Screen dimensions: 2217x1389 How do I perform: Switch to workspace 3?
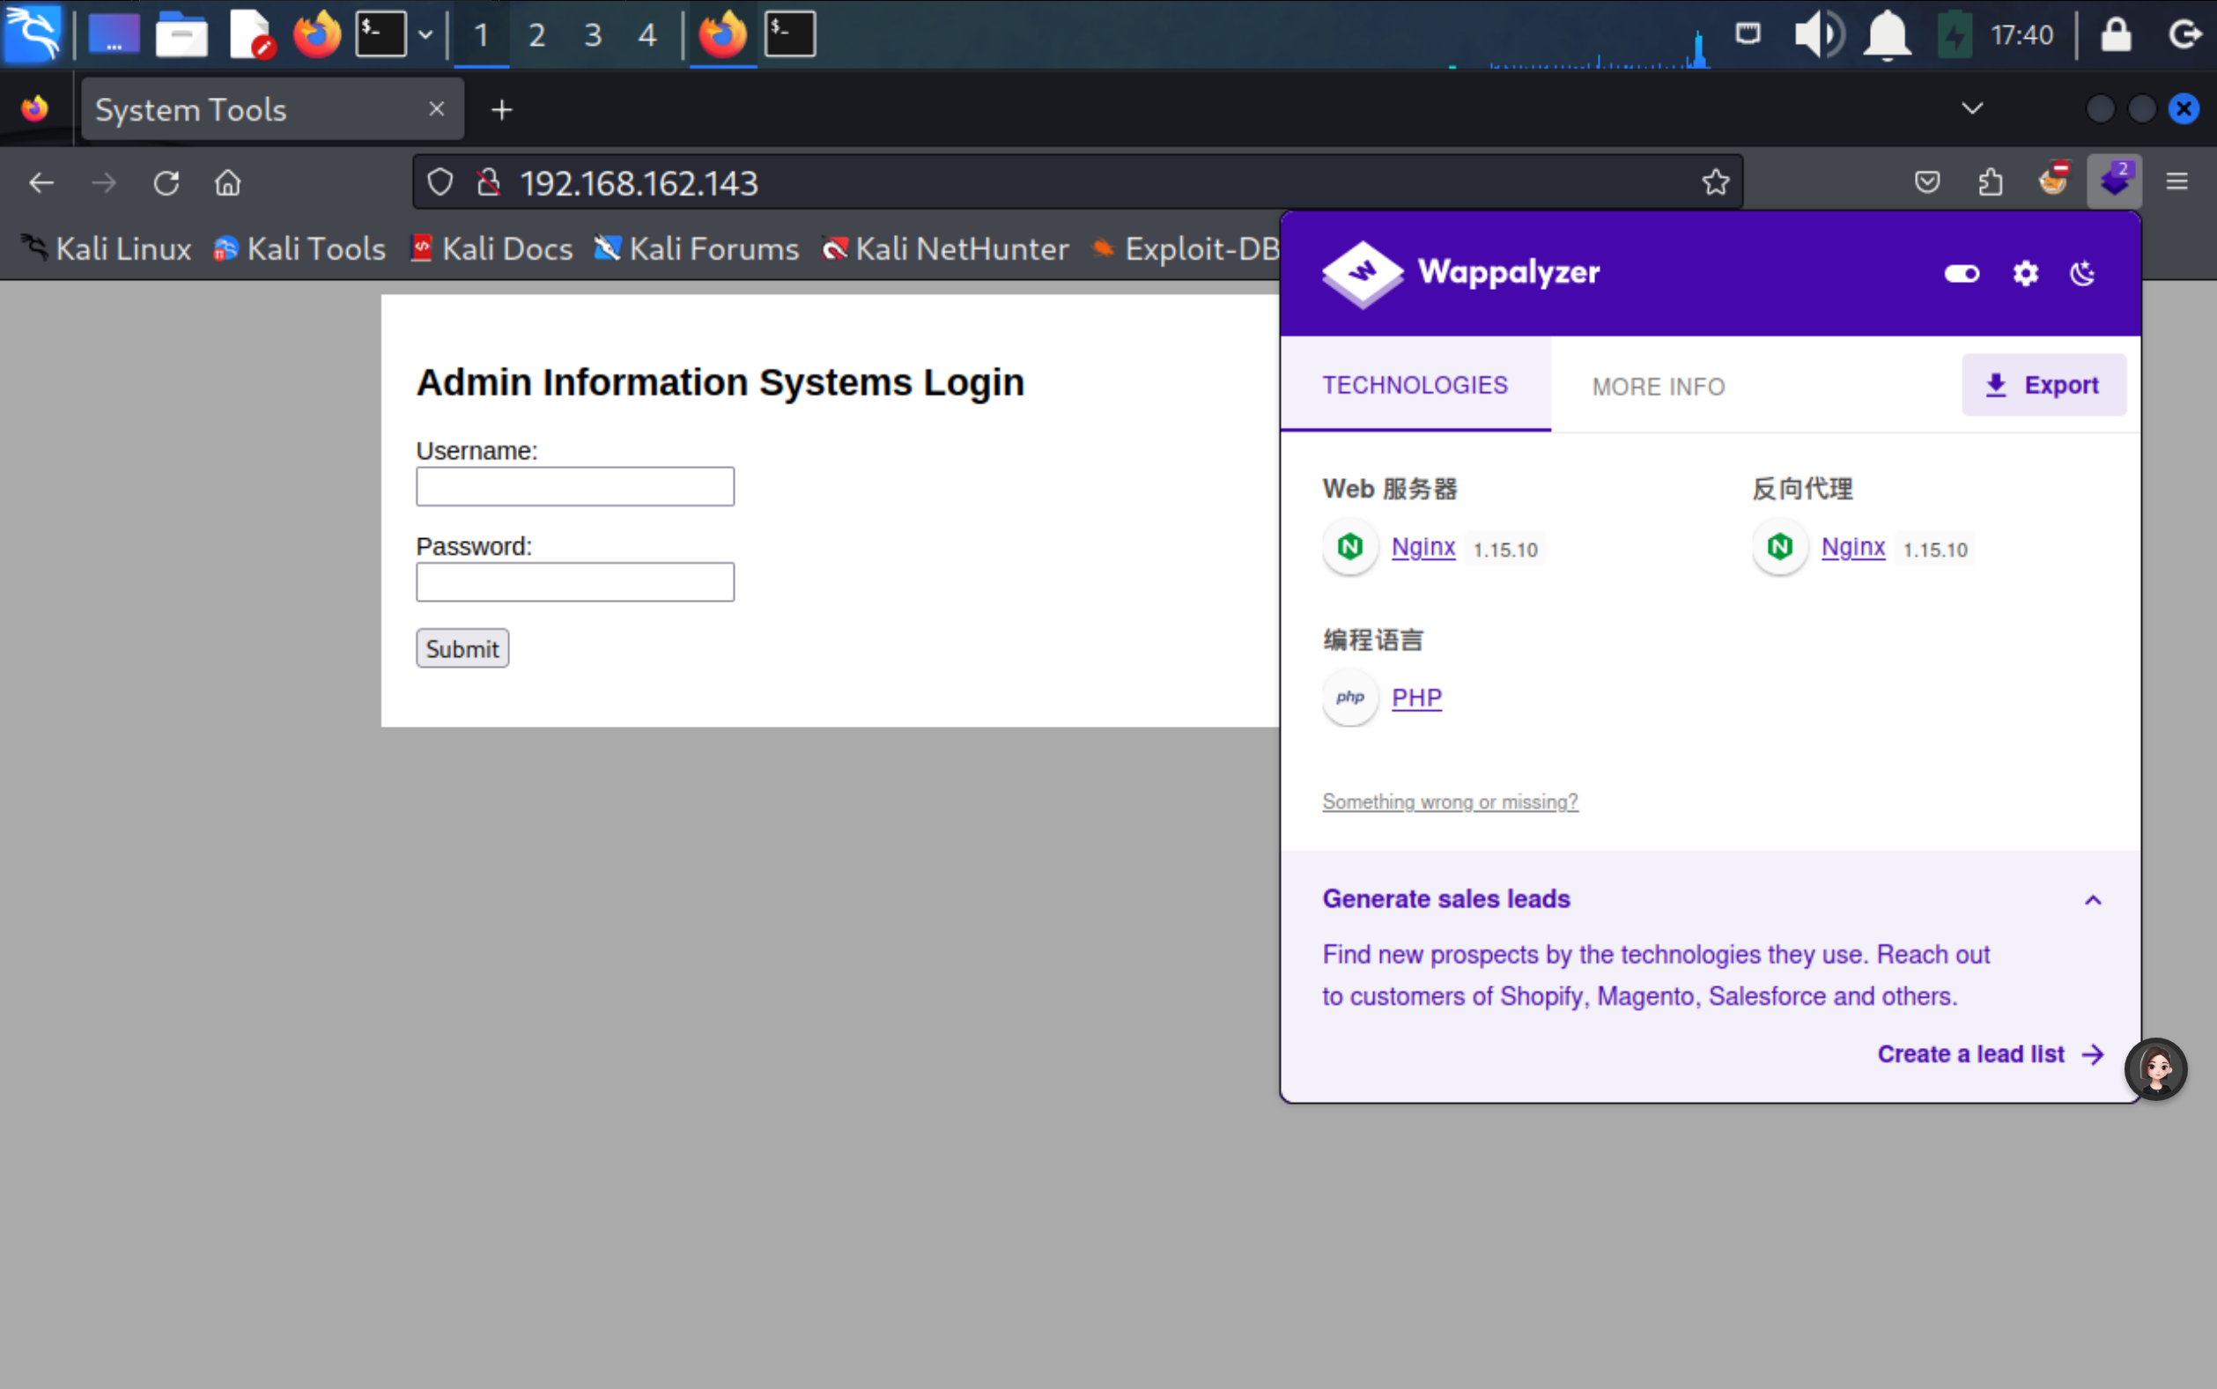click(x=593, y=35)
